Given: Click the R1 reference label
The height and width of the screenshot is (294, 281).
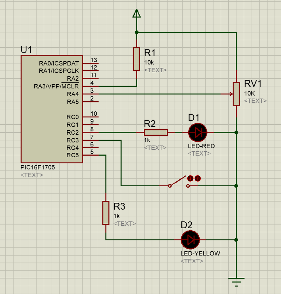Looking at the screenshot, I should (x=150, y=53).
